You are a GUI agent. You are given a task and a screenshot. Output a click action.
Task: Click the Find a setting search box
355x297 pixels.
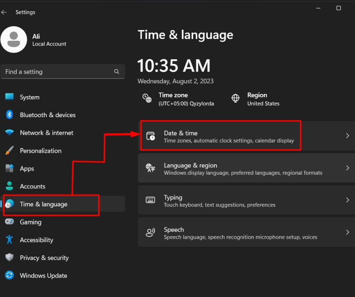click(58, 72)
